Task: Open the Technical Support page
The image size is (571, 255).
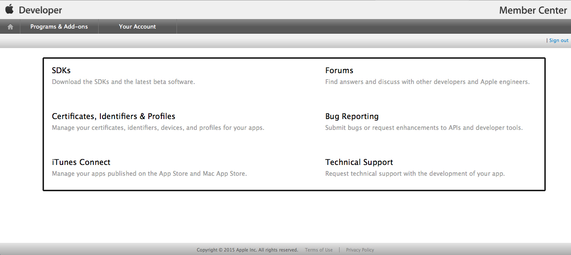Action: click(x=359, y=162)
